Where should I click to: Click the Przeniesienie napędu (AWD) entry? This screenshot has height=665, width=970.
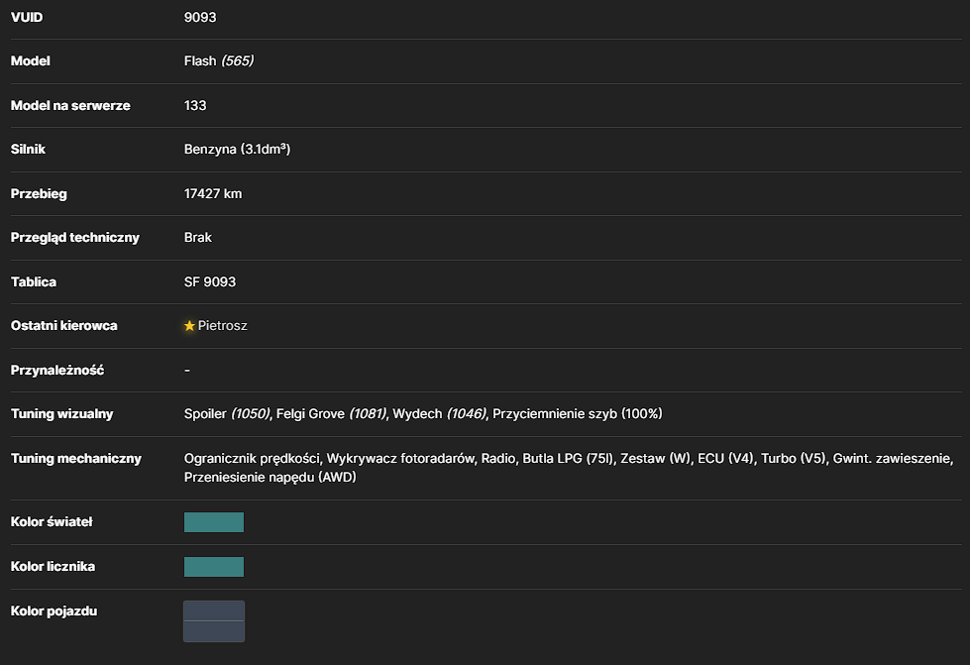[269, 478]
